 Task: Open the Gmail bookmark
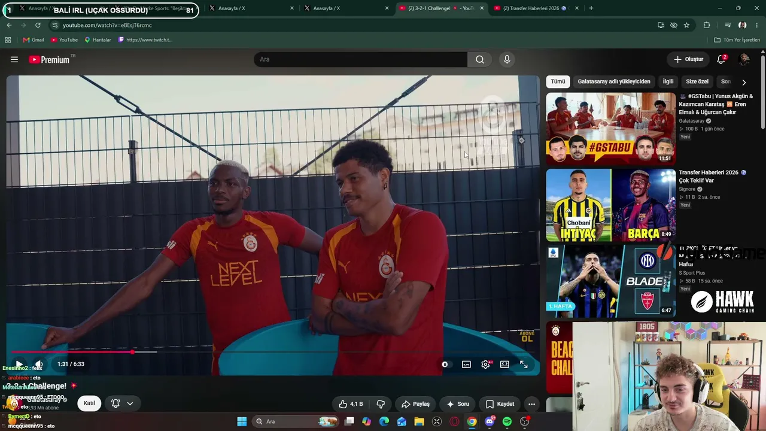(34, 40)
